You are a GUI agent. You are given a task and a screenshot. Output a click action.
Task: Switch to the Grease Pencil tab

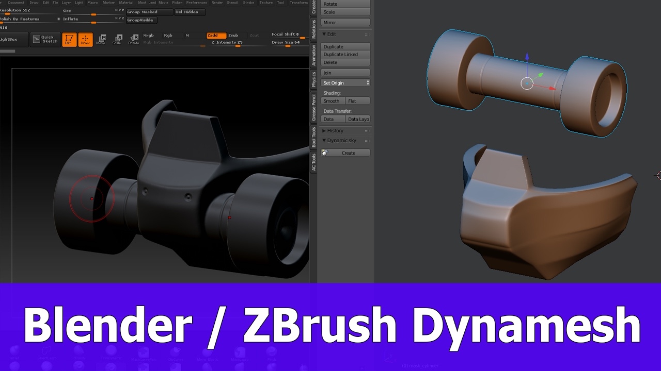pyautogui.click(x=313, y=107)
